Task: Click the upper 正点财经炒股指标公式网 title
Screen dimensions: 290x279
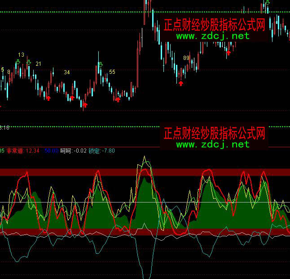Action: (215, 25)
